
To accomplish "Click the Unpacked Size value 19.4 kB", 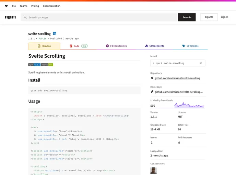I will 155,129.
